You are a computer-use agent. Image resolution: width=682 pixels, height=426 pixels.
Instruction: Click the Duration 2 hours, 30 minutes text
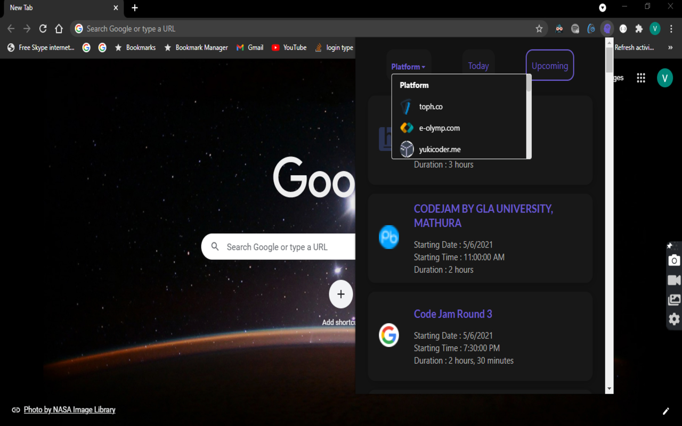(x=464, y=361)
